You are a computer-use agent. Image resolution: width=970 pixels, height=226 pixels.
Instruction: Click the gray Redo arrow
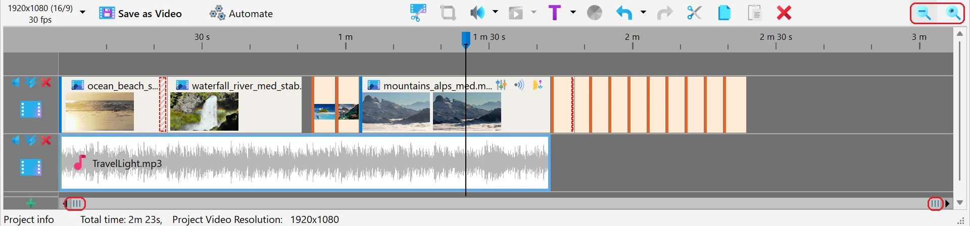point(664,13)
